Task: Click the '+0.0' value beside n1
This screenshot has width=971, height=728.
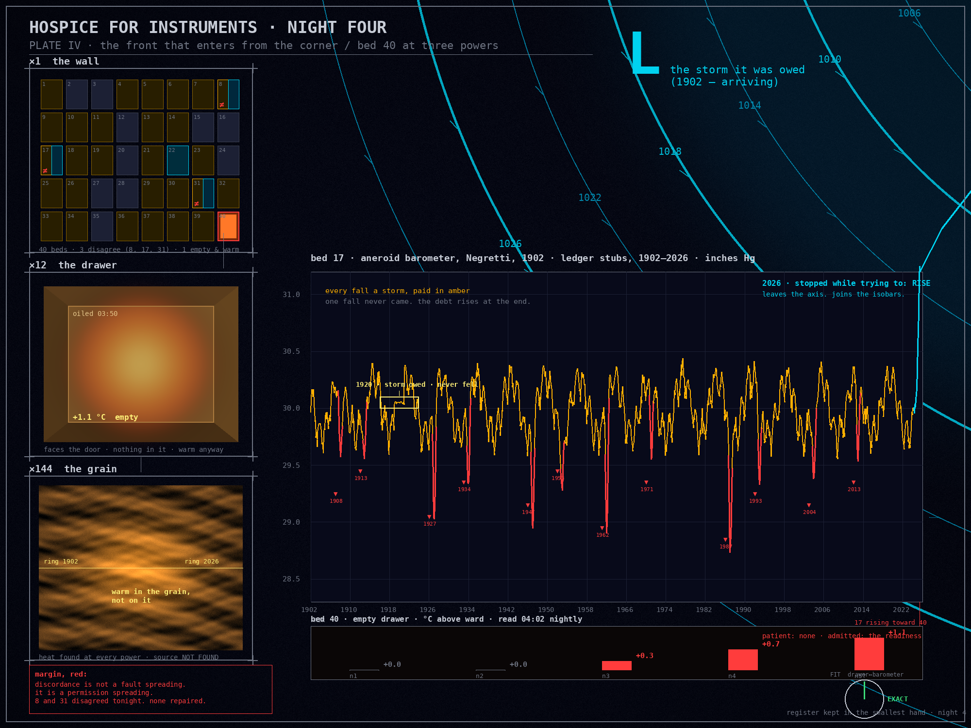Action: 392,664
